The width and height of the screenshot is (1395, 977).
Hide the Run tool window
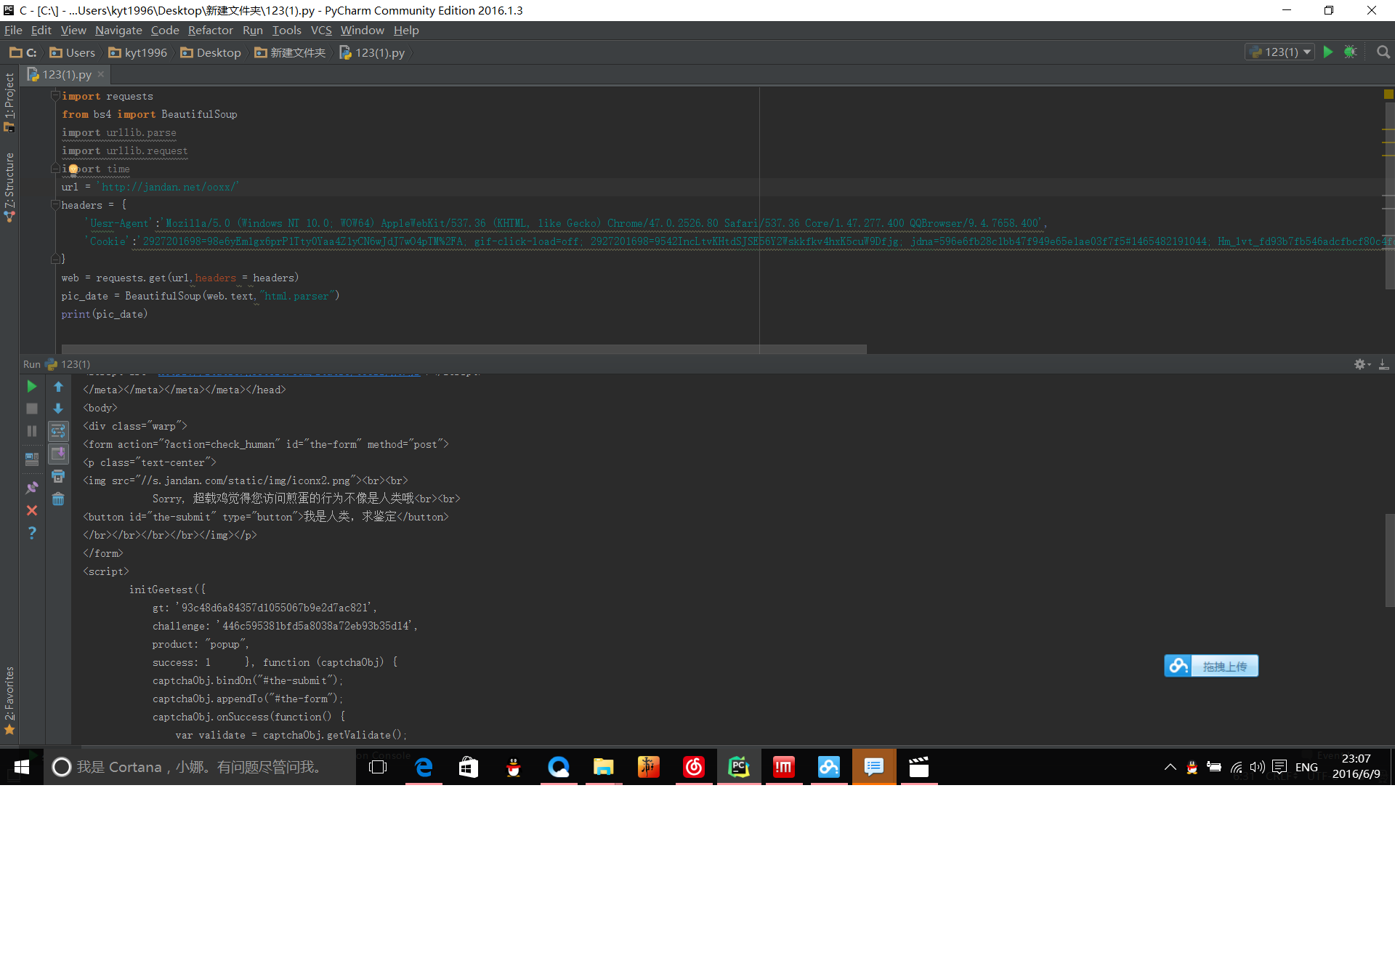(x=1384, y=364)
